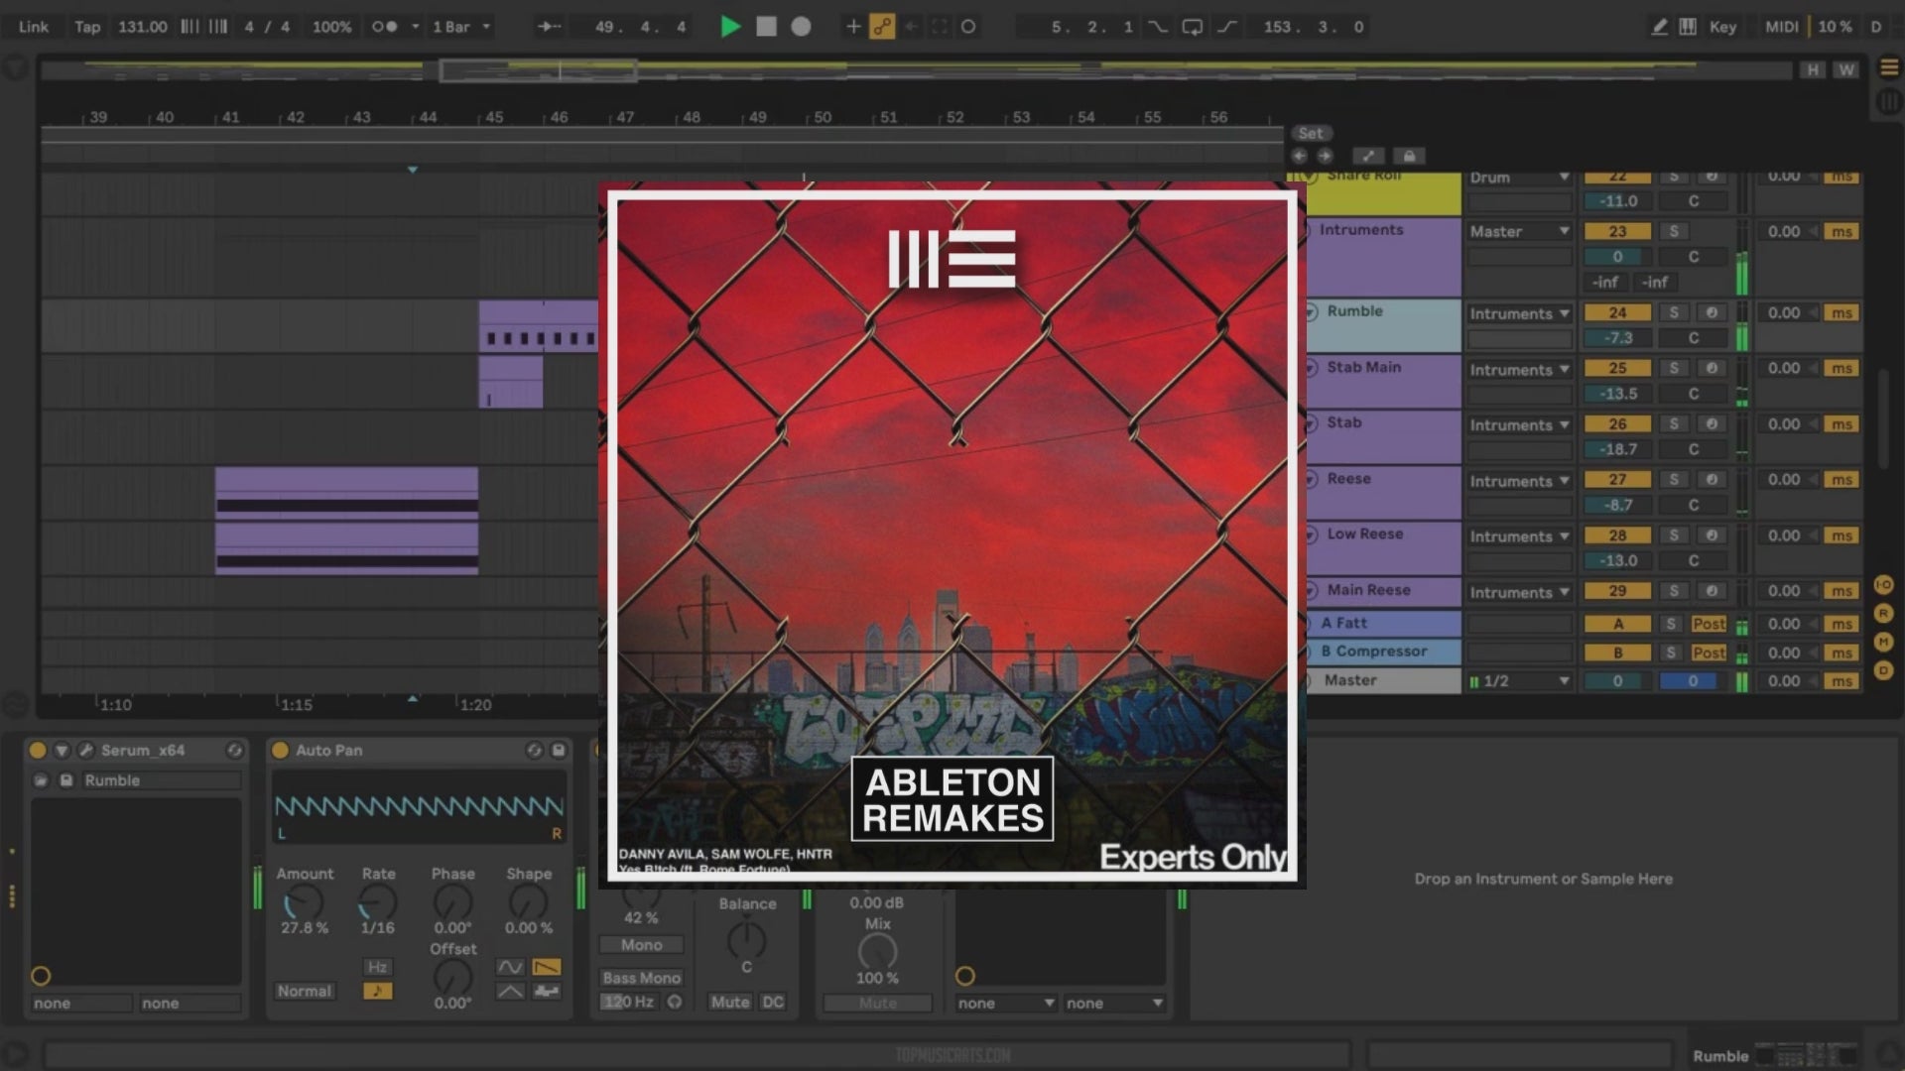Start playback with the Play button
Viewport: 1905px width, 1071px height.
click(x=730, y=27)
